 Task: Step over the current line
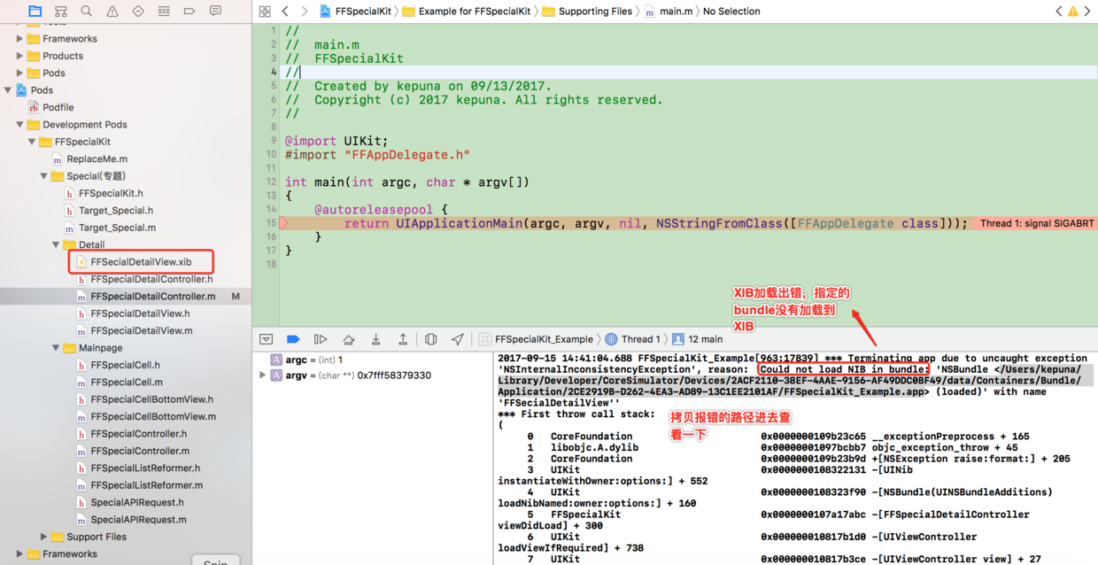pyautogui.click(x=348, y=339)
